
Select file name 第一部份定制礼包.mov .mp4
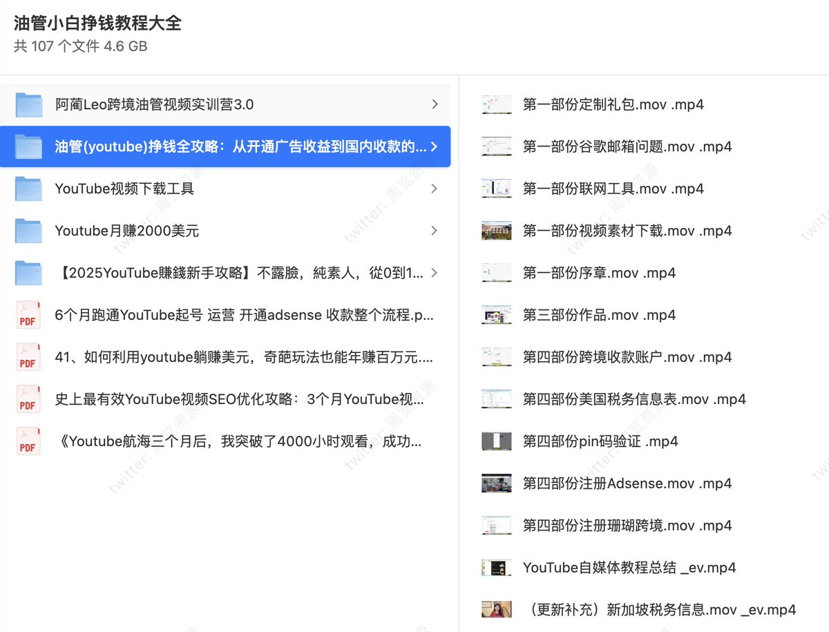point(613,104)
